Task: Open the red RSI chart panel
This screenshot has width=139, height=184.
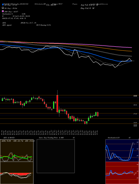Action: pyautogui.click(x=122, y=173)
